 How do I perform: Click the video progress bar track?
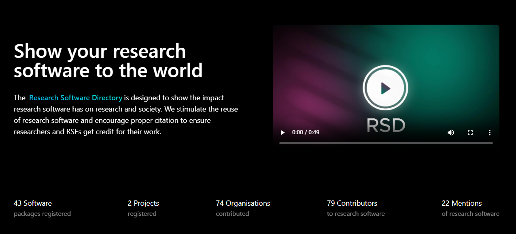(x=386, y=143)
